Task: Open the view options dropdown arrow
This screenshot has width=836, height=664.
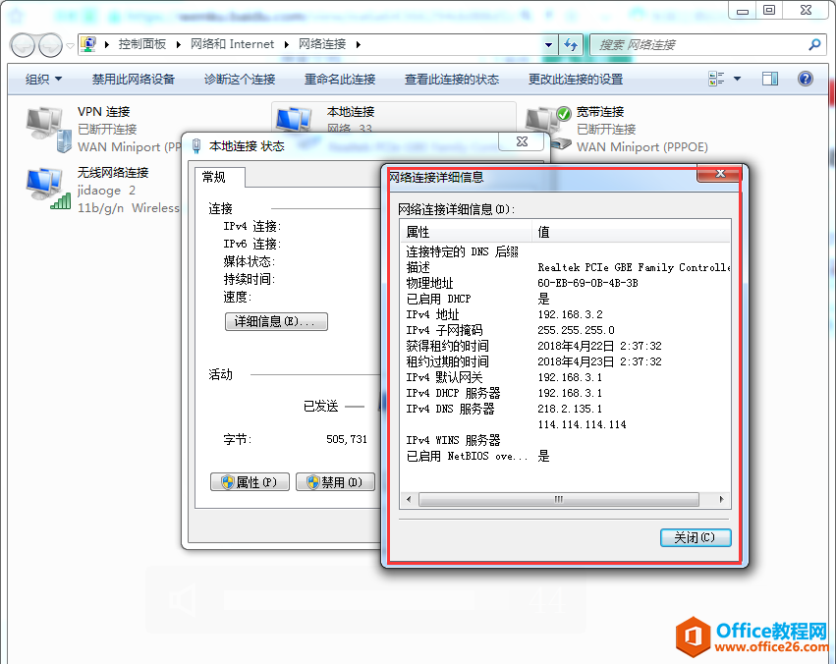Action: tap(738, 79)
